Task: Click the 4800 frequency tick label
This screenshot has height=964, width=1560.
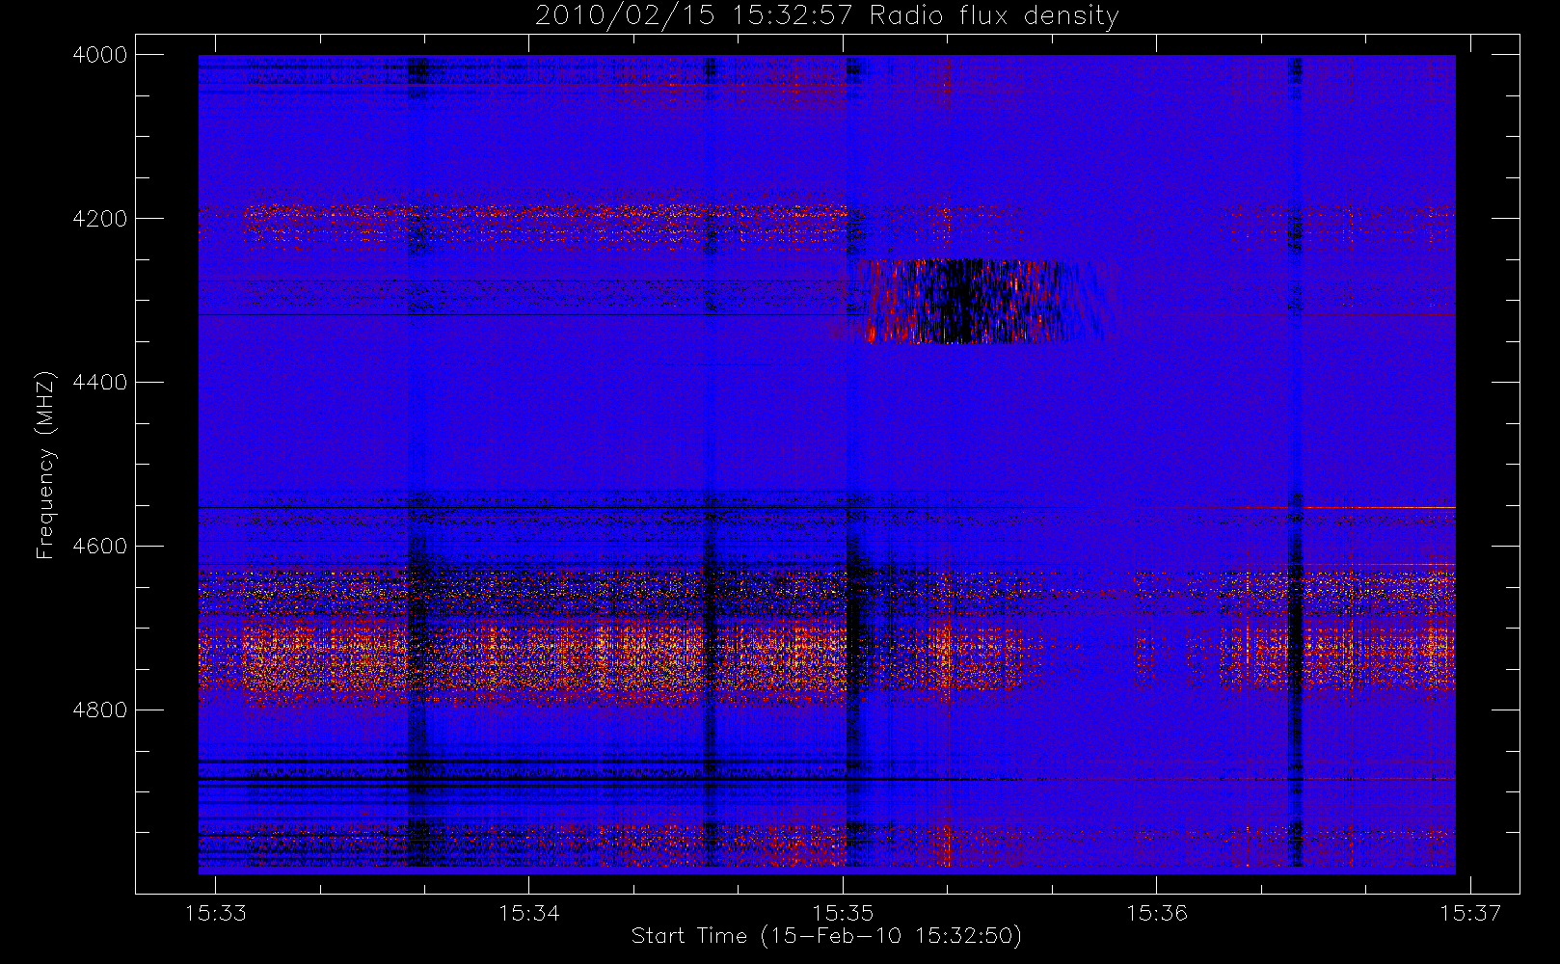Action: (99, 710)
